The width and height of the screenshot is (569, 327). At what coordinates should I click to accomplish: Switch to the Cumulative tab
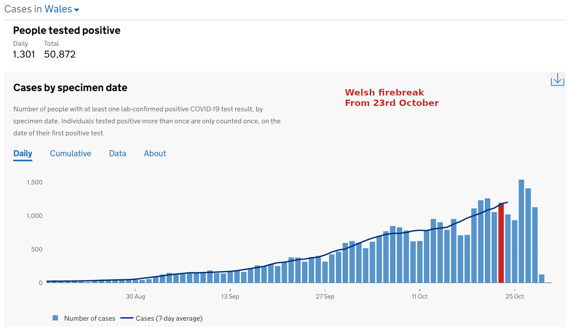point(71,154)
